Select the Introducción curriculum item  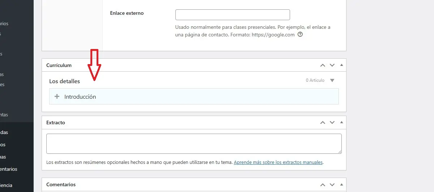[194, 97]
